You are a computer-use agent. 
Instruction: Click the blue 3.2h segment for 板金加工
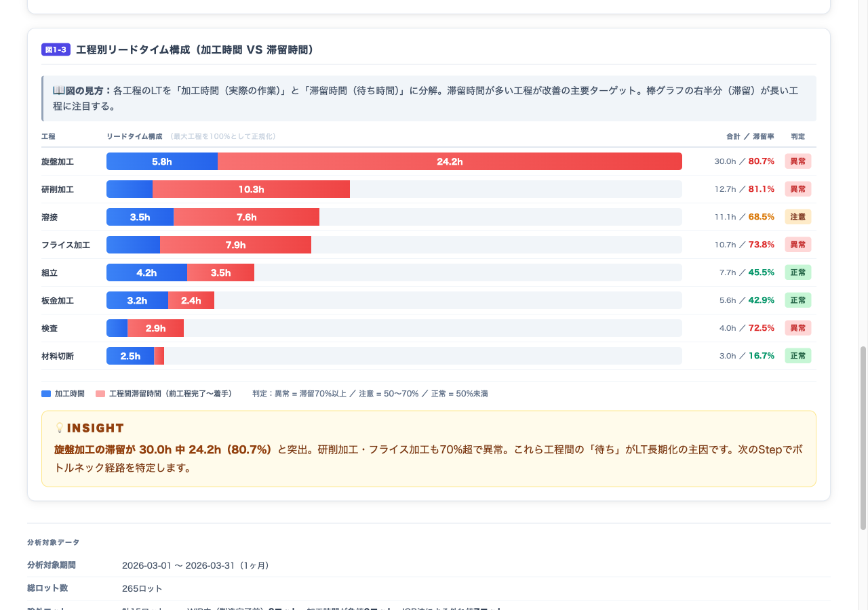point(137,300)
